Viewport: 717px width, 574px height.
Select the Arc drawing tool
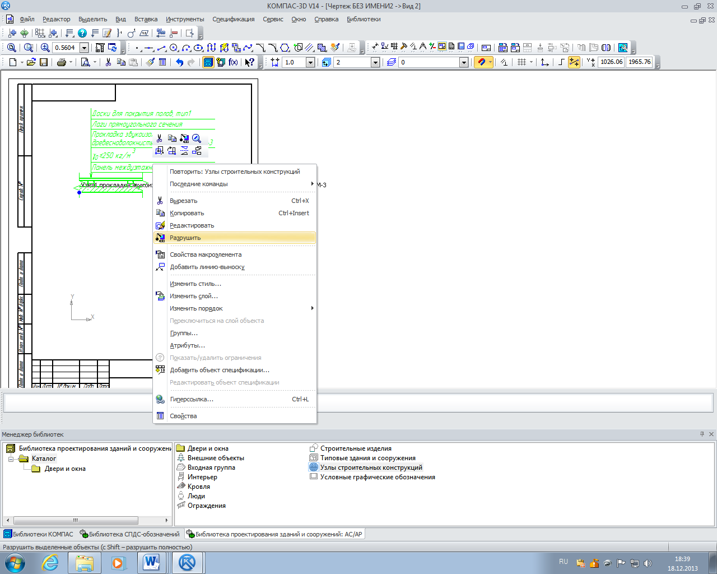(186, 48)
